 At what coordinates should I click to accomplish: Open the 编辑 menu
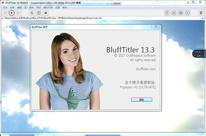pos(19,8)
